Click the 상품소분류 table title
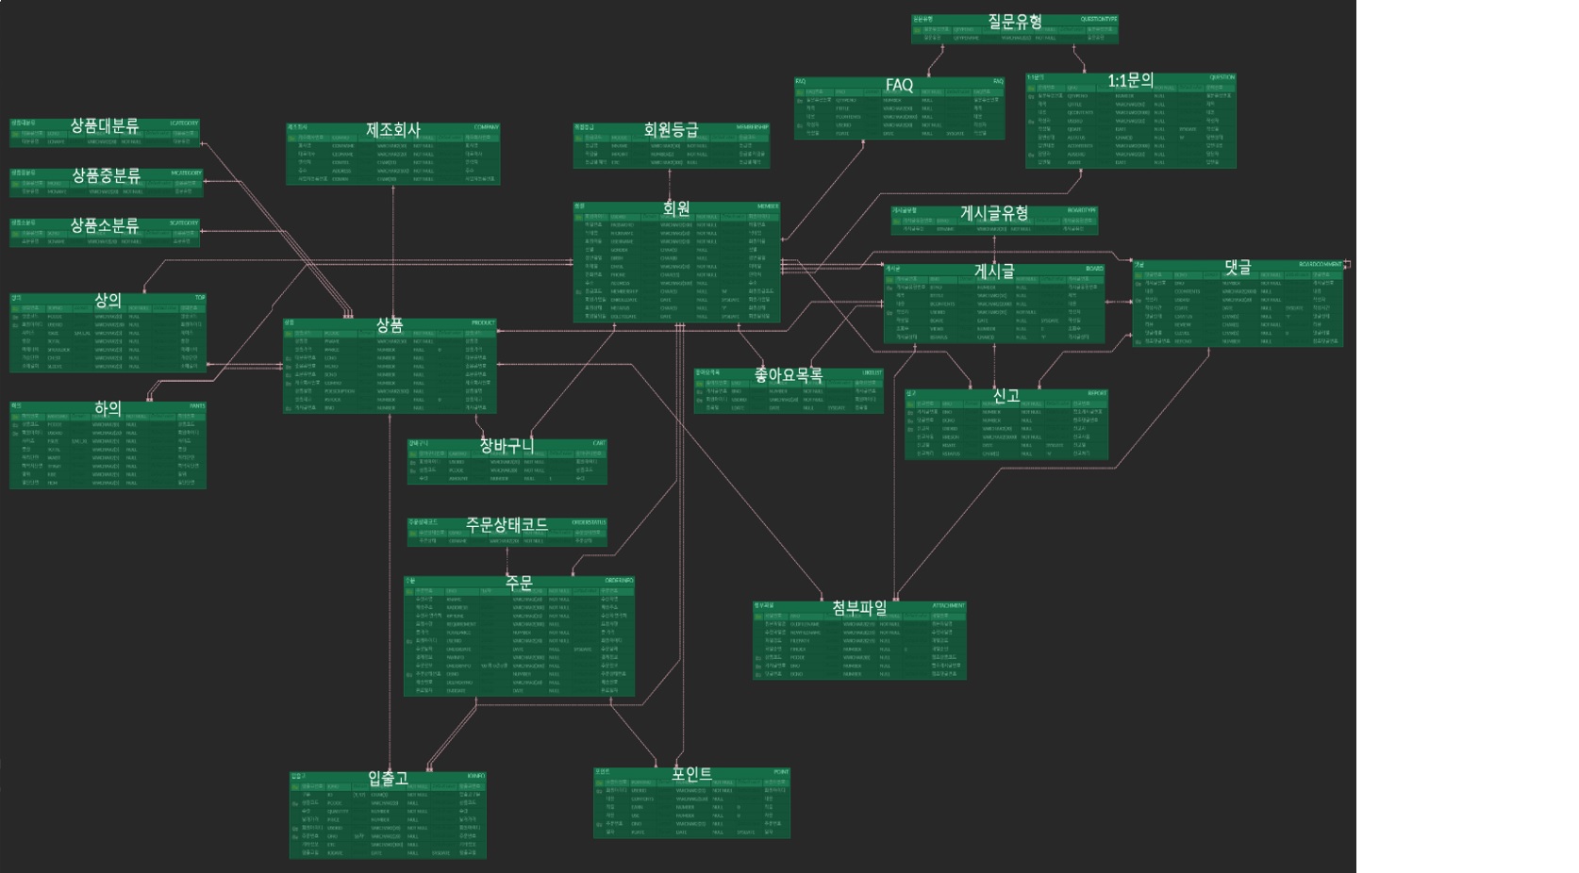This screenshot has width=1579, height=873. click(105, 225)
